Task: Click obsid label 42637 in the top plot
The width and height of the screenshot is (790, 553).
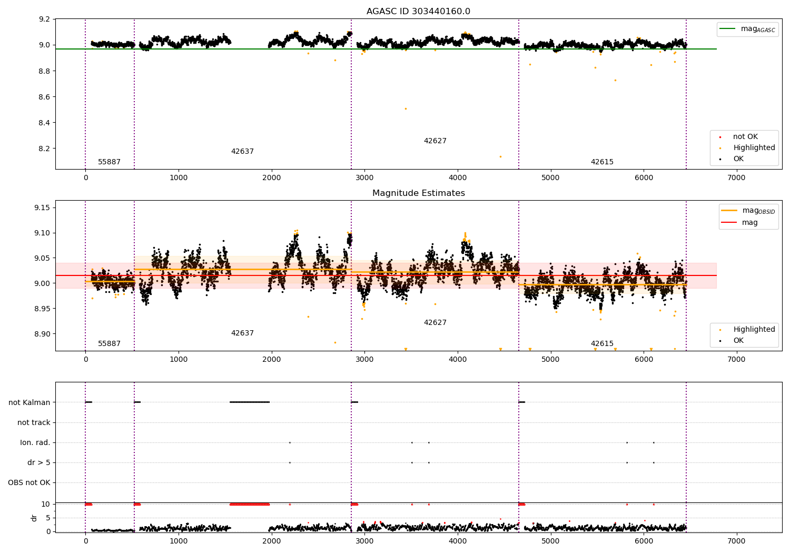Action: 242,152
